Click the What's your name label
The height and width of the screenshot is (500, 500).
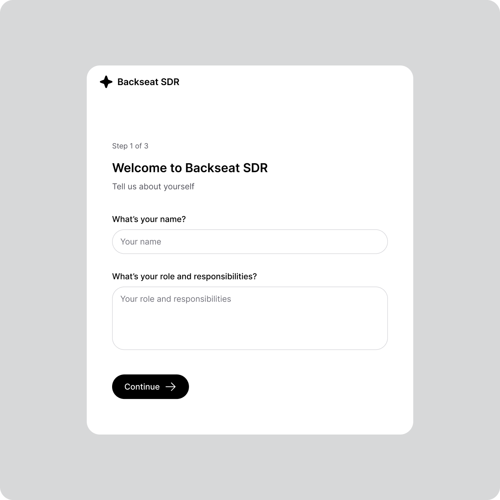click(149, 219)
